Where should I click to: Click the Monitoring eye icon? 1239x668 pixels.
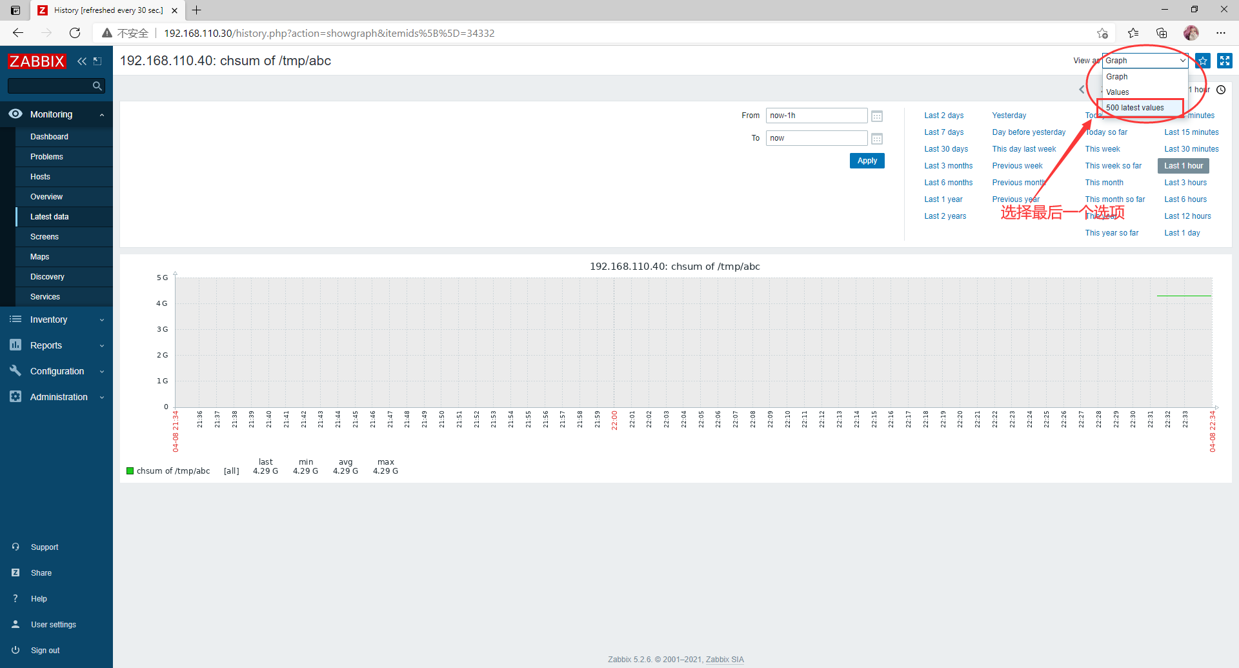tap(15, 114)
